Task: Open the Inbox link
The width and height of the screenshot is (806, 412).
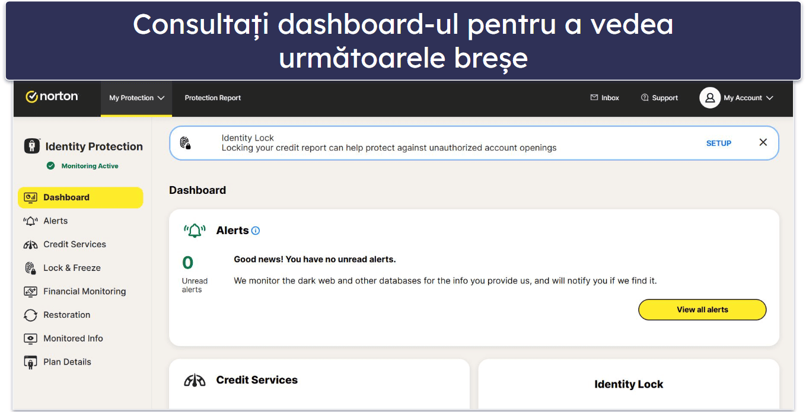Action: click(x=610, y=98)
